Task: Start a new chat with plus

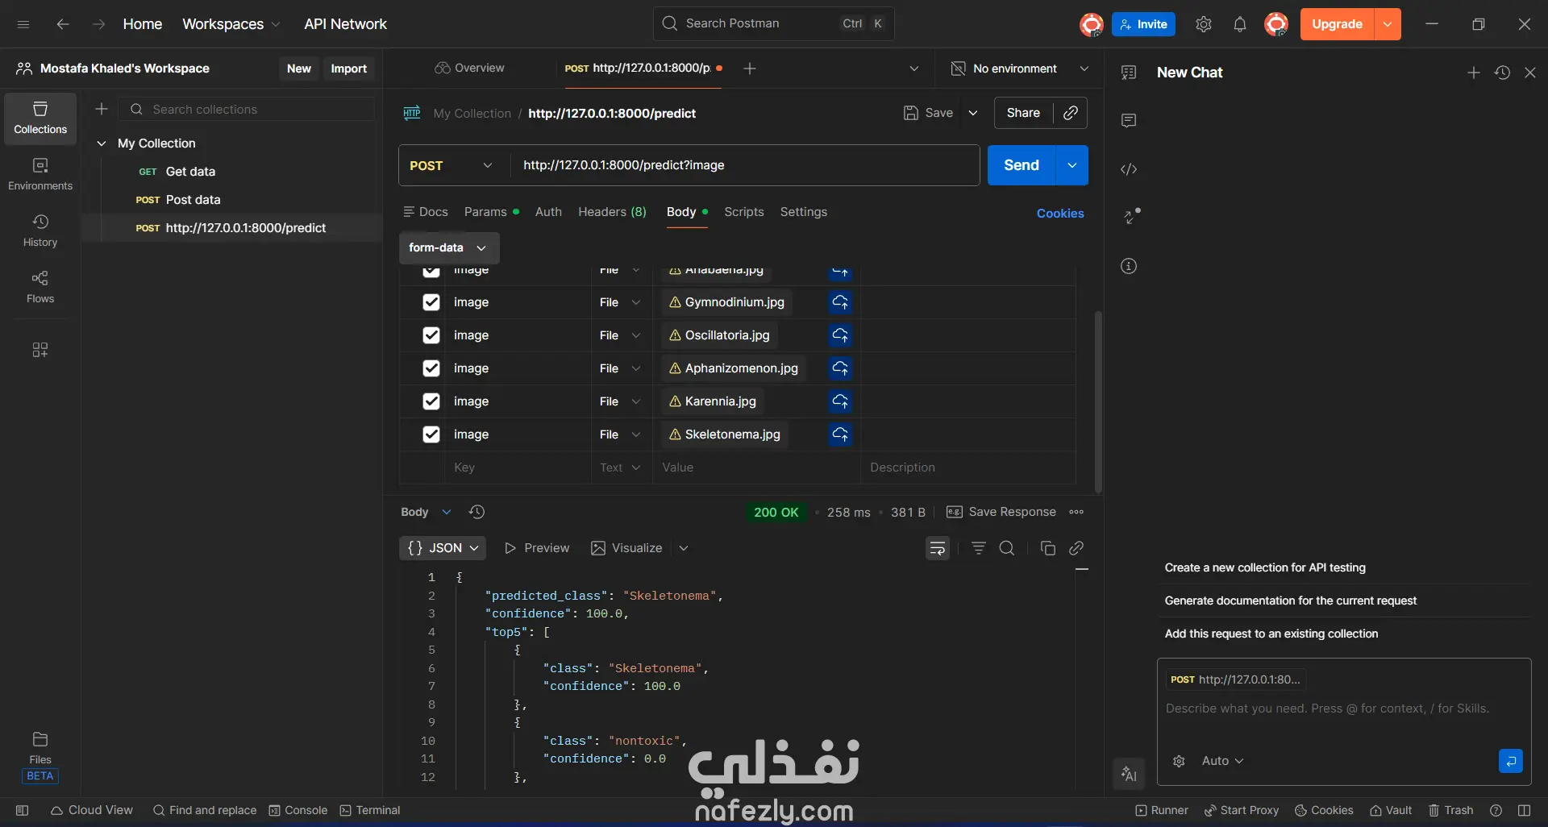Action: pyautogui.click(x=1474, y=73)
